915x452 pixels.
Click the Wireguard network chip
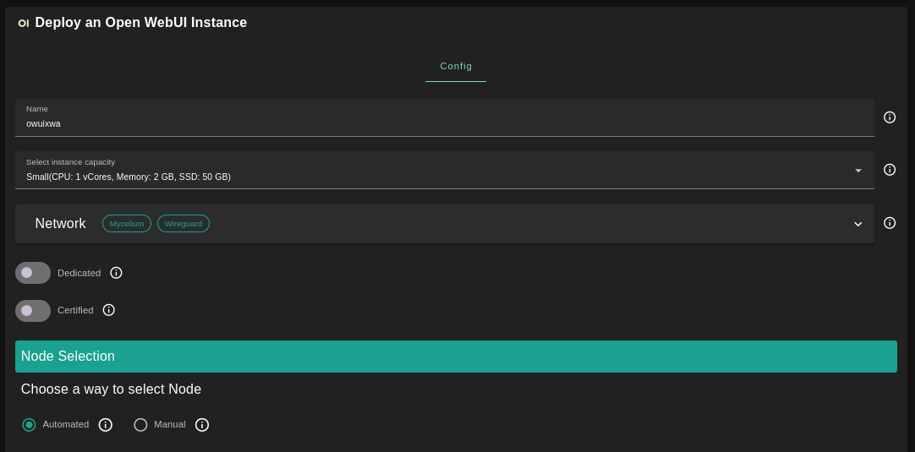tap(184, 224)
